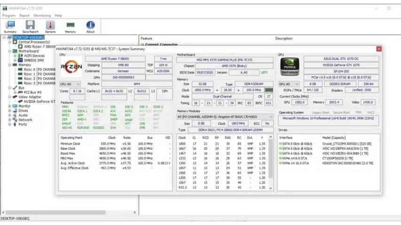
Task: Select the AMD Ryzen 7 5800X tree item
Action: 39,46
